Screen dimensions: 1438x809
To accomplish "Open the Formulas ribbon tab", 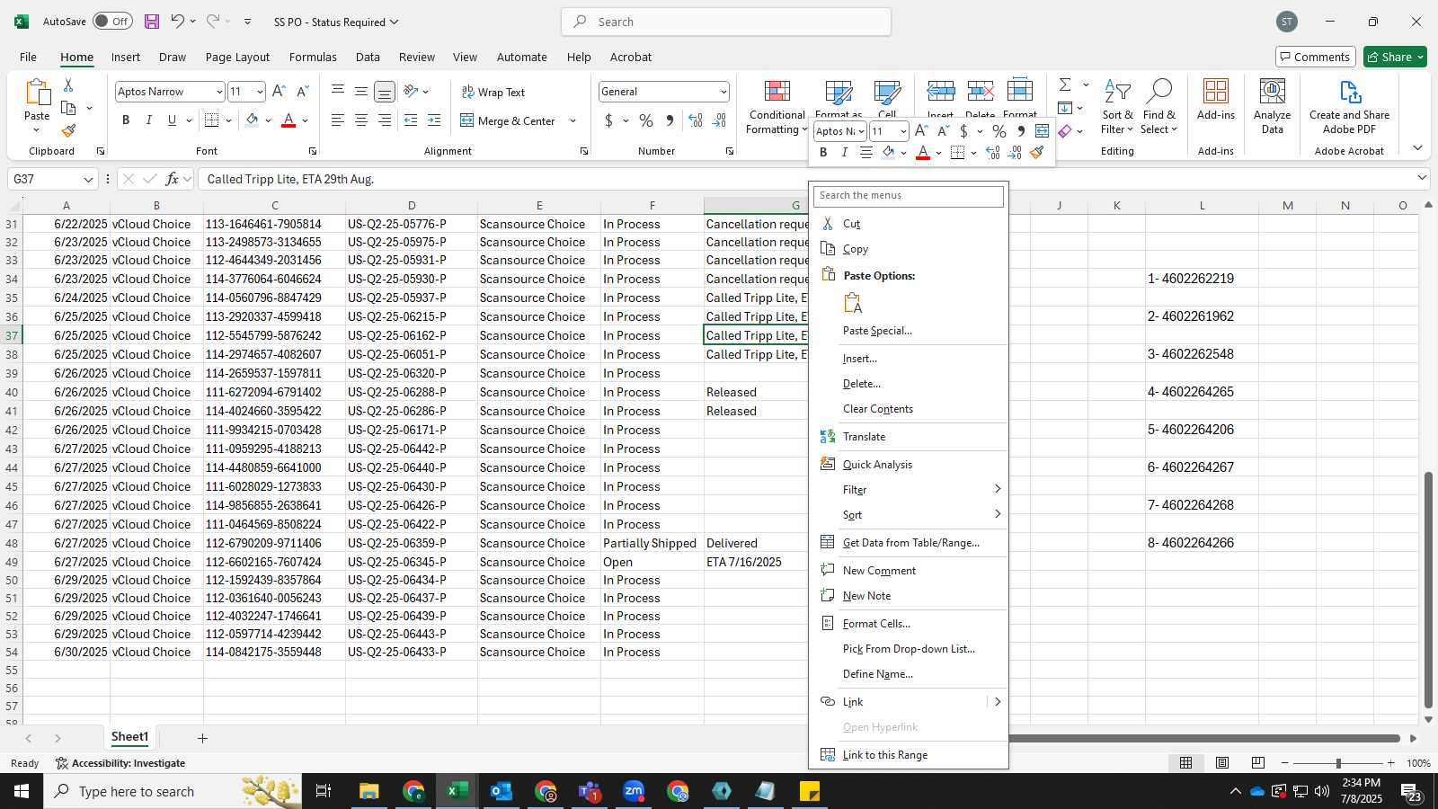I will click(x=313, y=57).
